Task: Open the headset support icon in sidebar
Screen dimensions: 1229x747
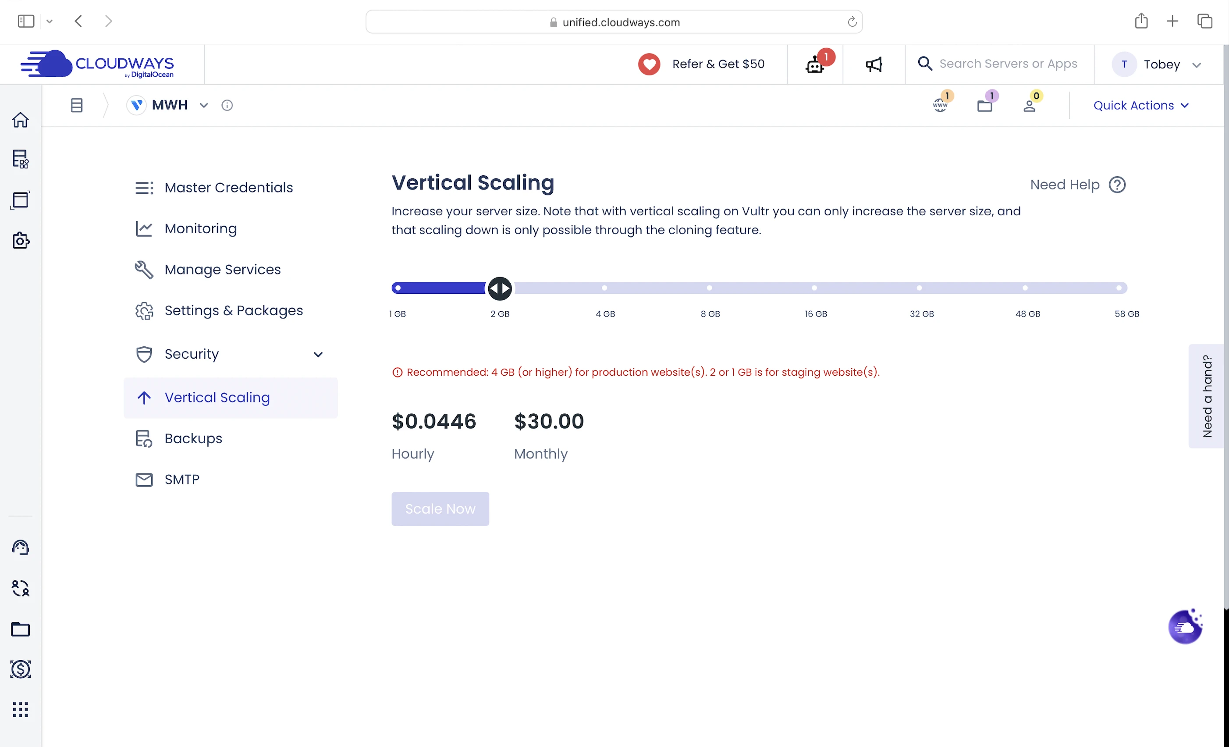Action: click(x=21, y=548)
